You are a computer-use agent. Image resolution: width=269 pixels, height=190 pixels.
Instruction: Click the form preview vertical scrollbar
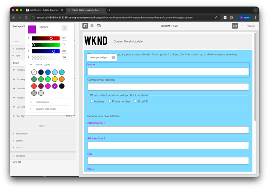coord(255,77)
